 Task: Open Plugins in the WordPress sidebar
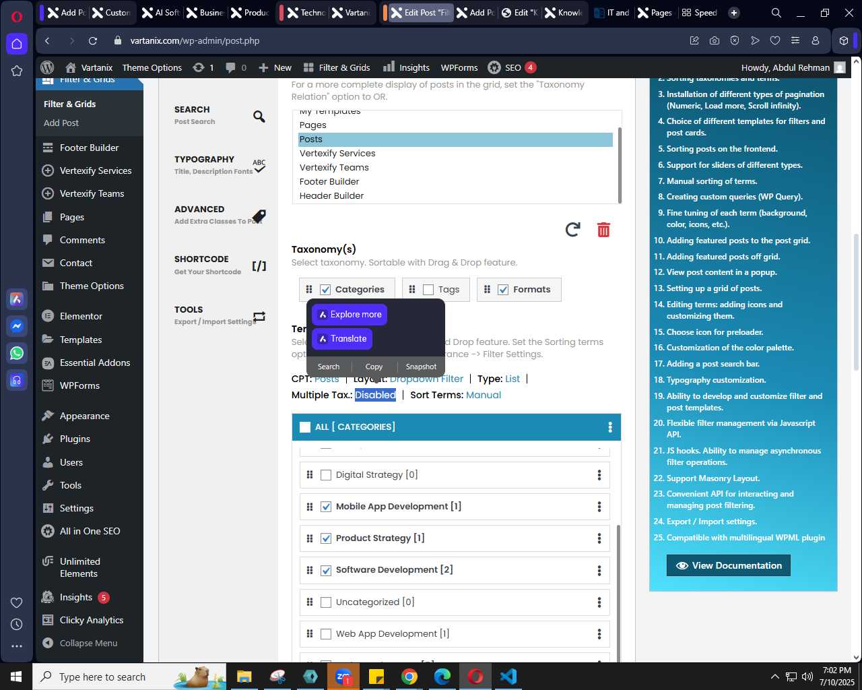coord(75,439)
